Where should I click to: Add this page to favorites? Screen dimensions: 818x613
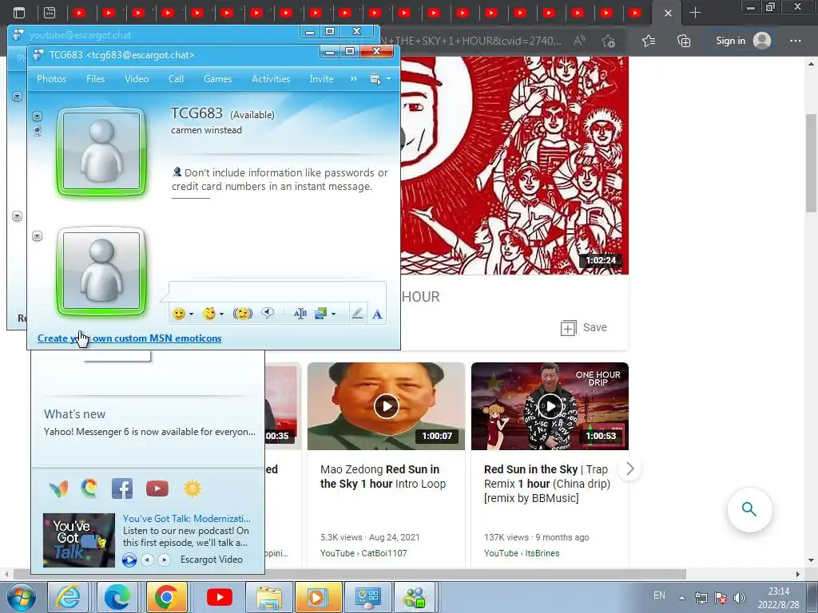coord(608,41)
